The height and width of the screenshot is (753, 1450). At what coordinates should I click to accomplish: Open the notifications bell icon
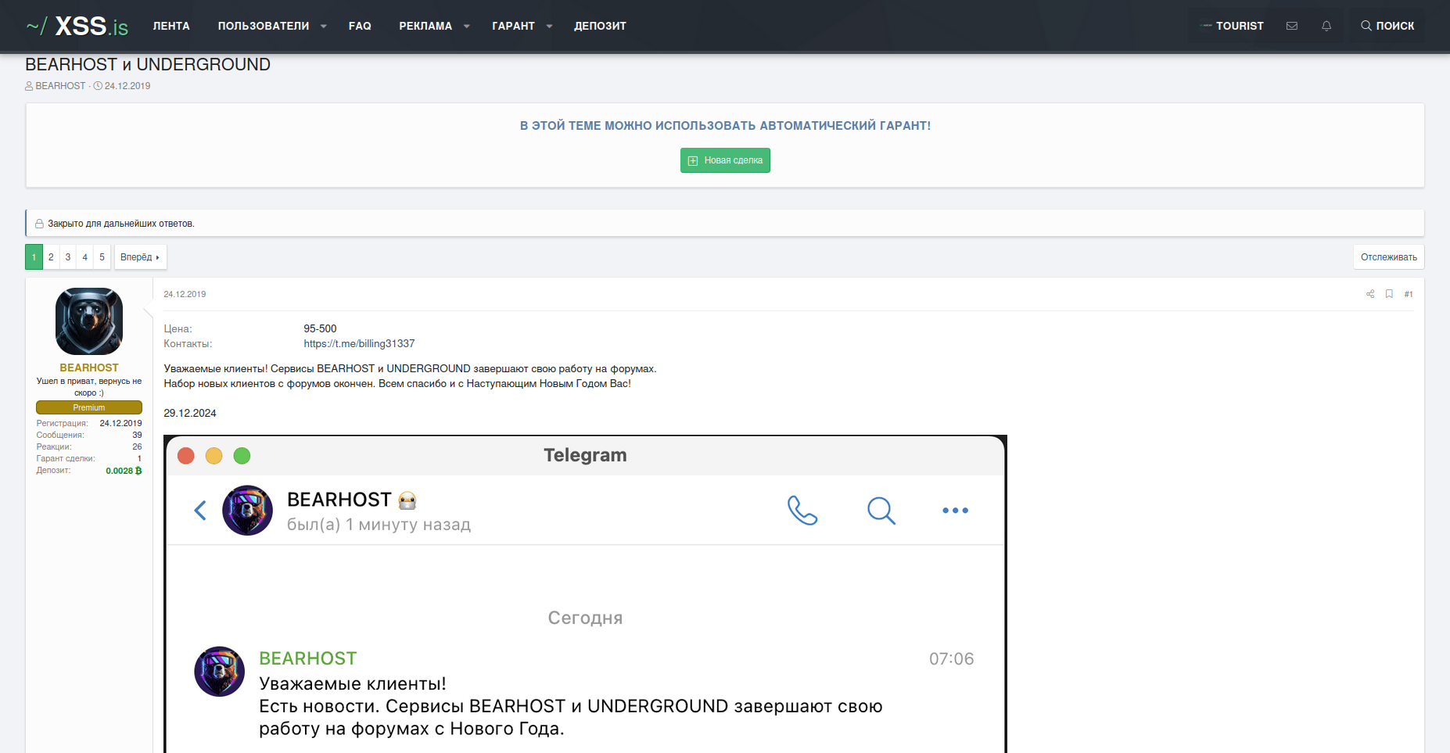(x=1326, y=26)
